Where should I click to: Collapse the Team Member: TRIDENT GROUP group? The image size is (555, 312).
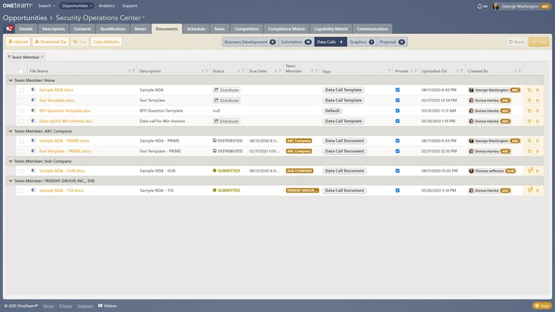[10, 181]
